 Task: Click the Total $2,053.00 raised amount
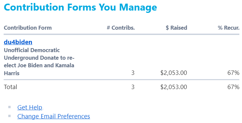(174, 87)
